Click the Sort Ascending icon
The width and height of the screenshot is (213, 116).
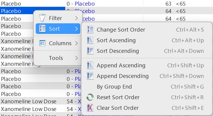pyautogui.click(x=90, y=40)
